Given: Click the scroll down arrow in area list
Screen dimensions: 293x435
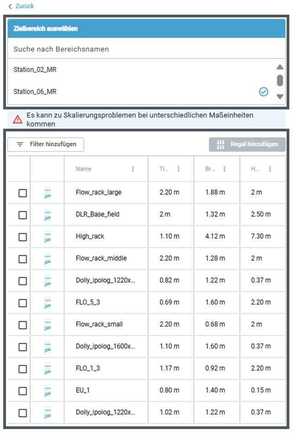Looking at the screenshot, I should [280, 97].
